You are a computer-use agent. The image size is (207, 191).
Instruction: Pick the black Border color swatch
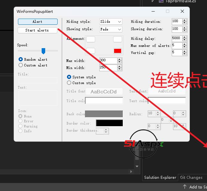[x=110, y=123]
